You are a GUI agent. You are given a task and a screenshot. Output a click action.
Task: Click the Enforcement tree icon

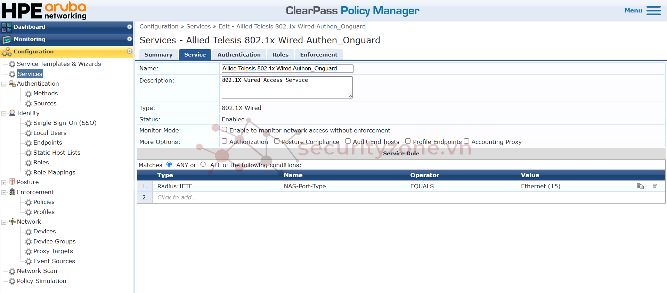tap(12, 192)
